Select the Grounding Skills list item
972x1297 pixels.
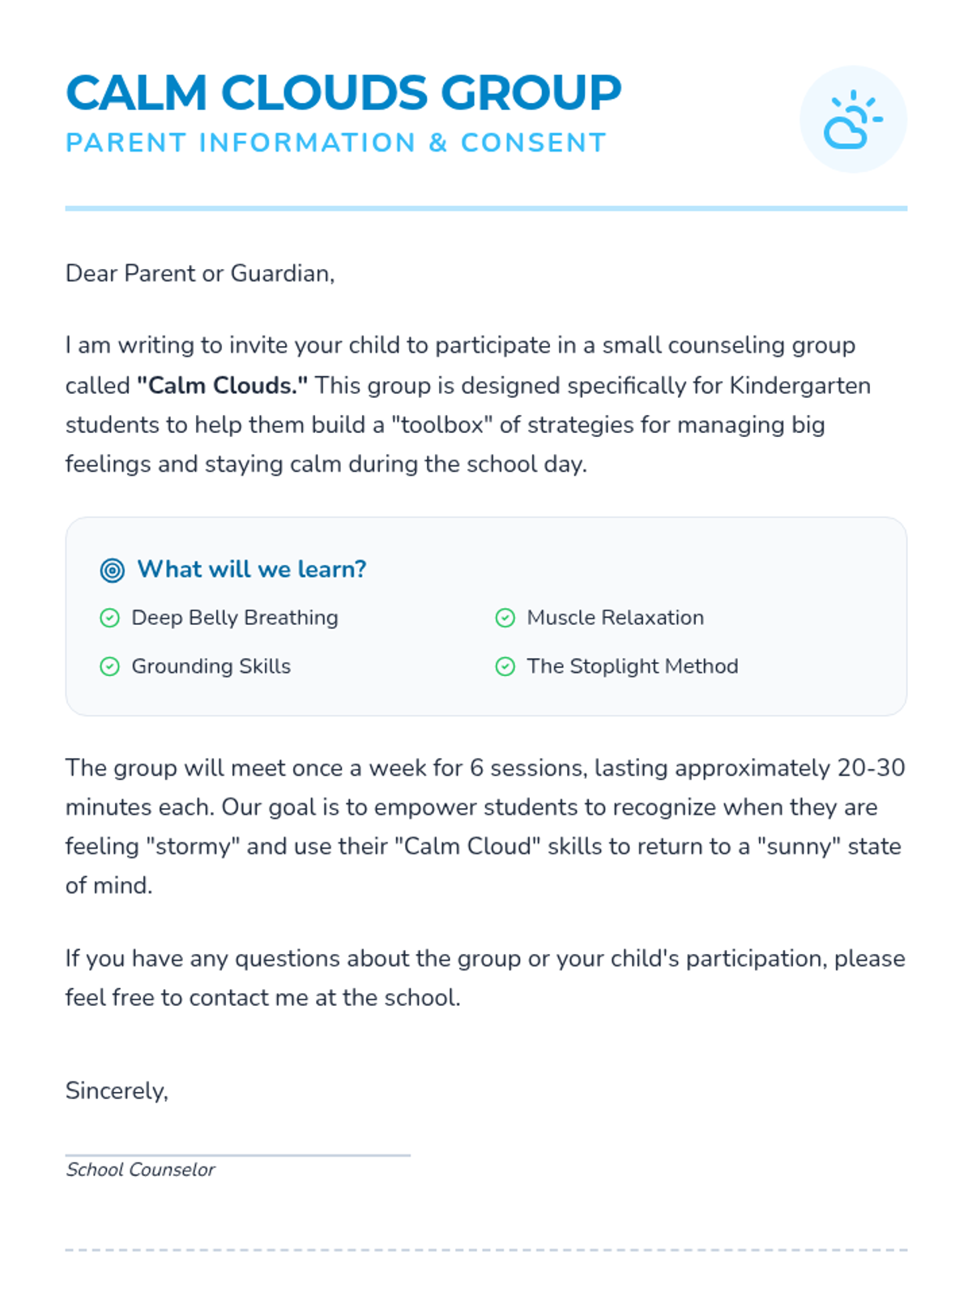pos(211,666)
